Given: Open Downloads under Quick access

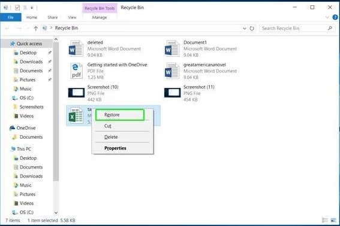Looking at the screenshot, I should (x=31, y=62).
